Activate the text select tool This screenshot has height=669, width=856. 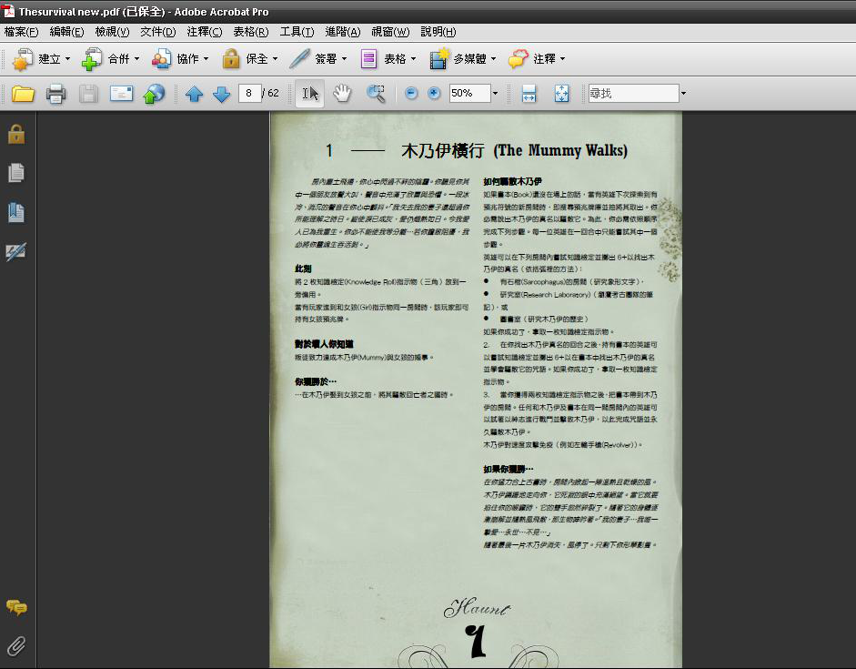[309, 94]
